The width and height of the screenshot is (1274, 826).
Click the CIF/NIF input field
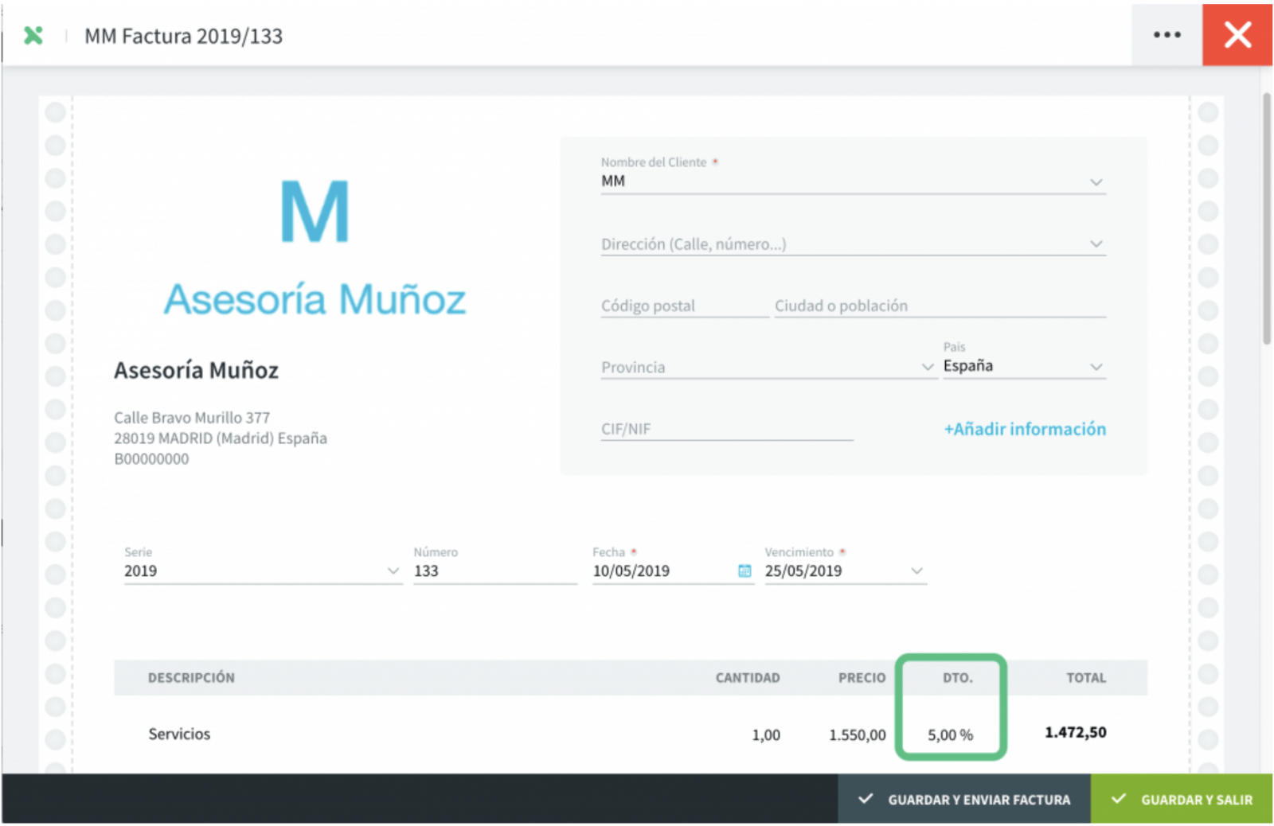point(726,429)
